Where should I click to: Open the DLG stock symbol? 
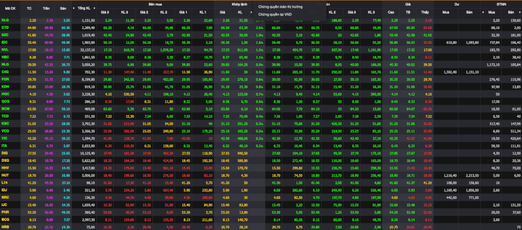(5, 20)
